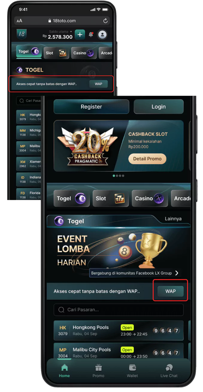This screenshot has width=203, height=392.
Task: Open the Facebook LX Group chevron arrow
Action: [177, 273]
